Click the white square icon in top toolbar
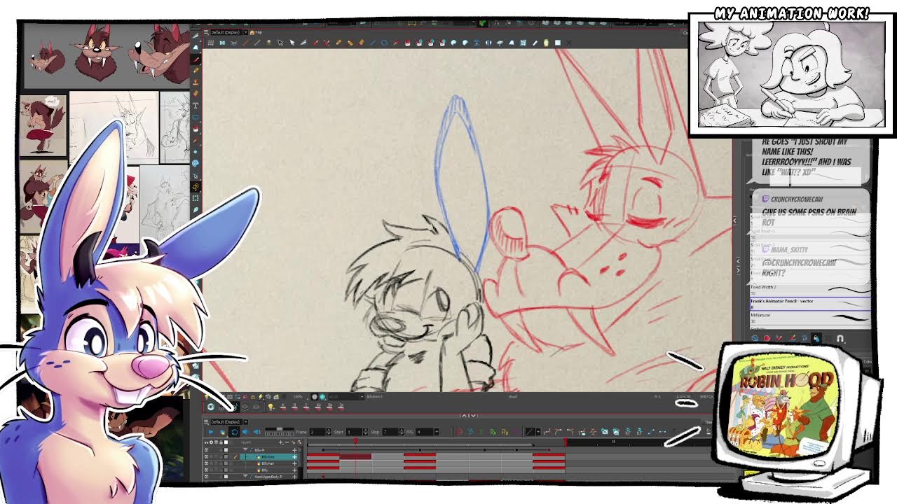 point(558,43)
